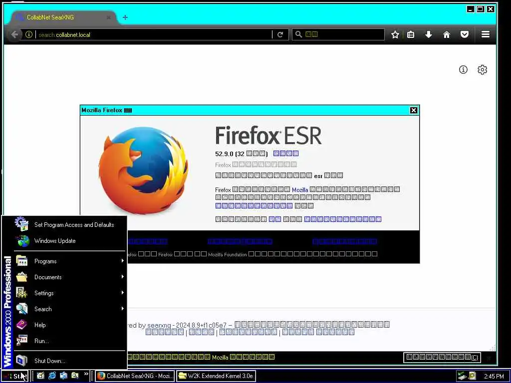
Task: Click the boxed button ending in (C)
Action: pos(442,357)
